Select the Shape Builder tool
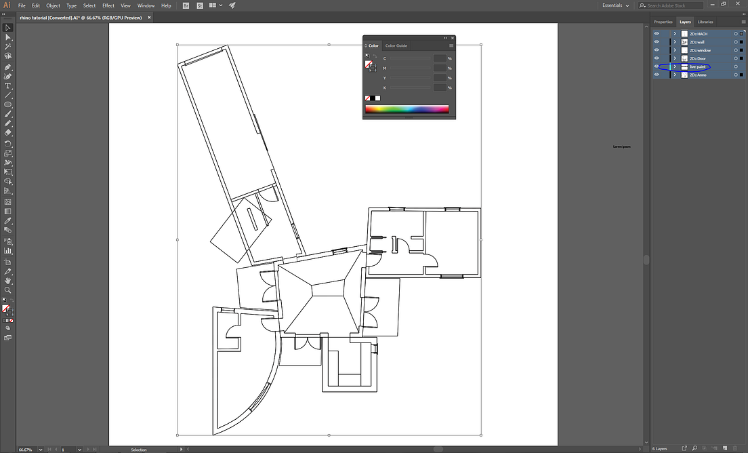The width and height of the screenshot is (748, 453). (x=7, y=181)
